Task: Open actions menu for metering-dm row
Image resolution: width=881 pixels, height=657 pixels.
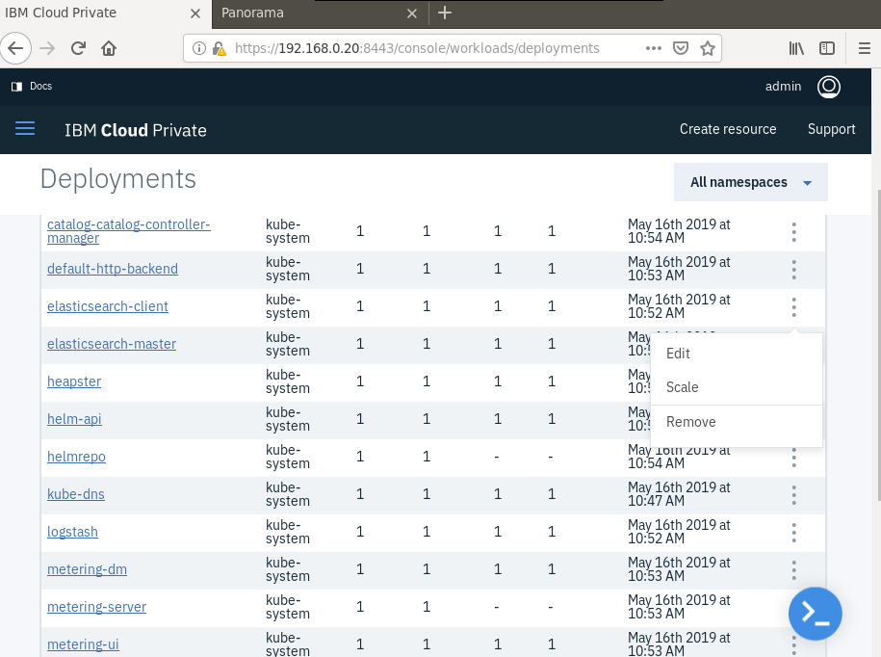Action: tap(794, 570)
